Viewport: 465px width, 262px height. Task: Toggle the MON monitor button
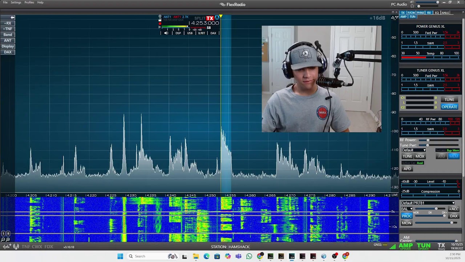pos(407,223)
